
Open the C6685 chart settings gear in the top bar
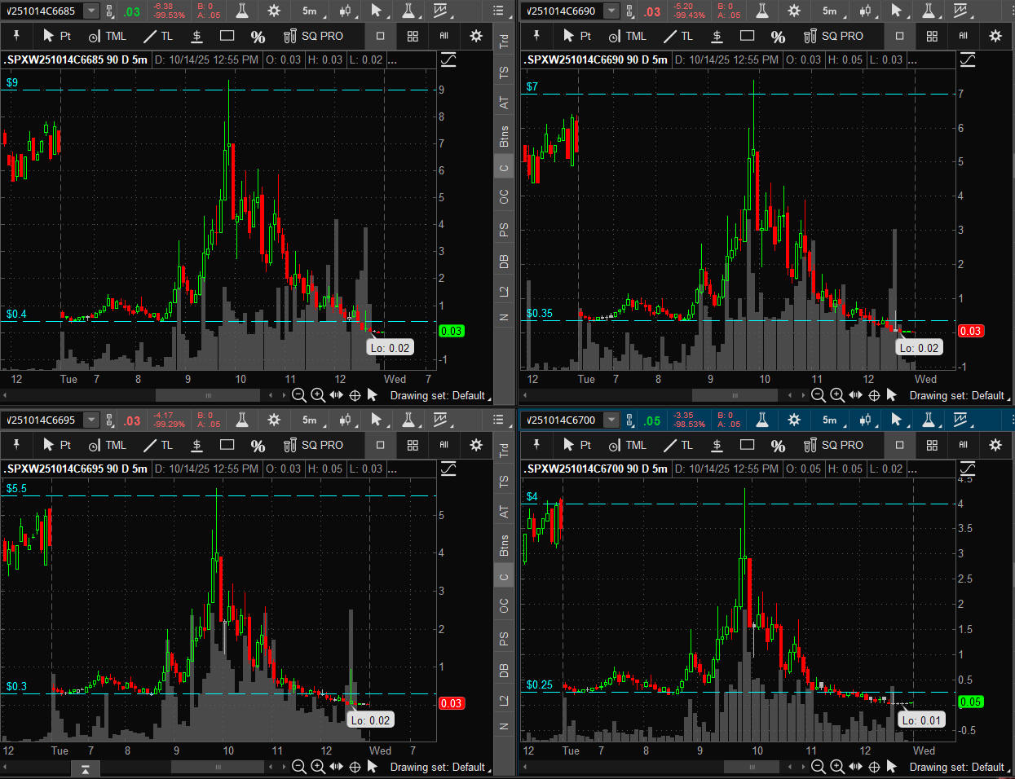pyautogui.click(x=274, y=11)
